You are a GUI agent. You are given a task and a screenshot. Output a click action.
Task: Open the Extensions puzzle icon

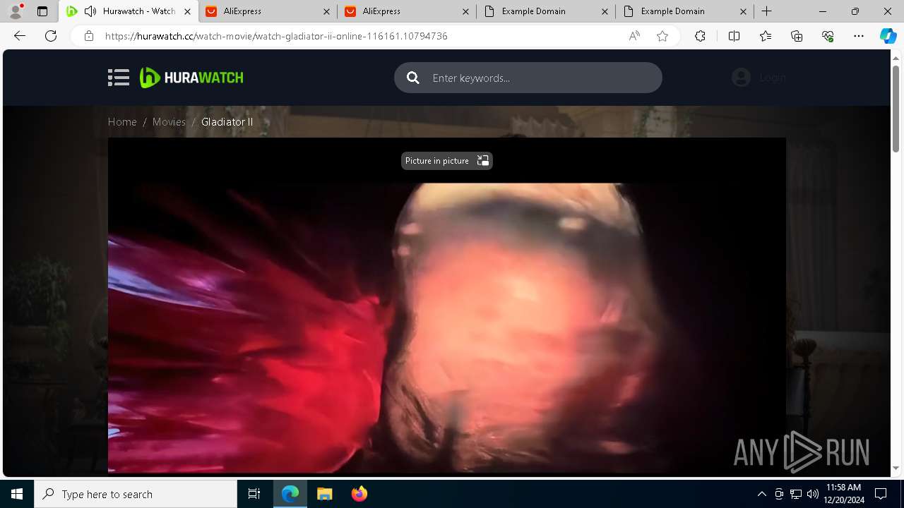(700, 36)
